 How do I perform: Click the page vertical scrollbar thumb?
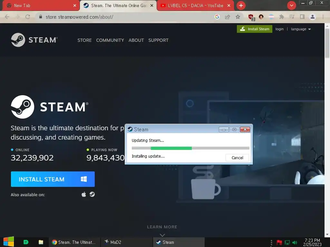[327, 43]
